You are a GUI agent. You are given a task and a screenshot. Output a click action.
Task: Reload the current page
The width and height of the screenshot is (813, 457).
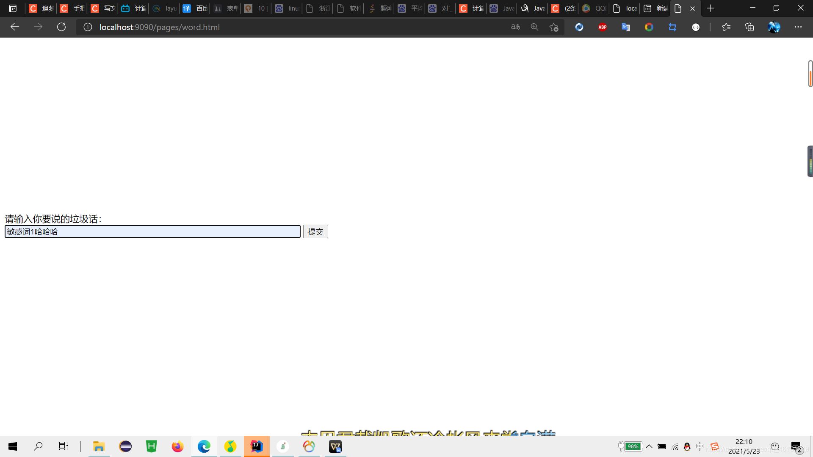click(61, 27)
